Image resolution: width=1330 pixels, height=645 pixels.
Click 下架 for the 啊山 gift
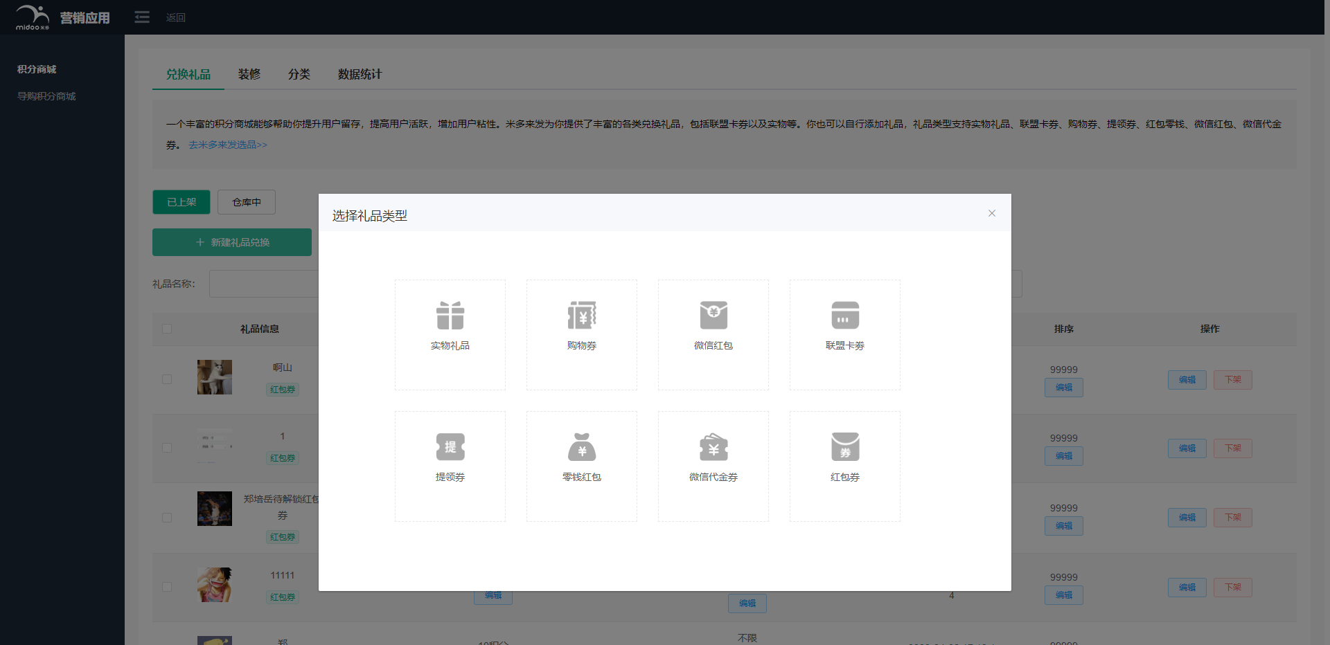pyautogui.click(x=1233, y=380)
